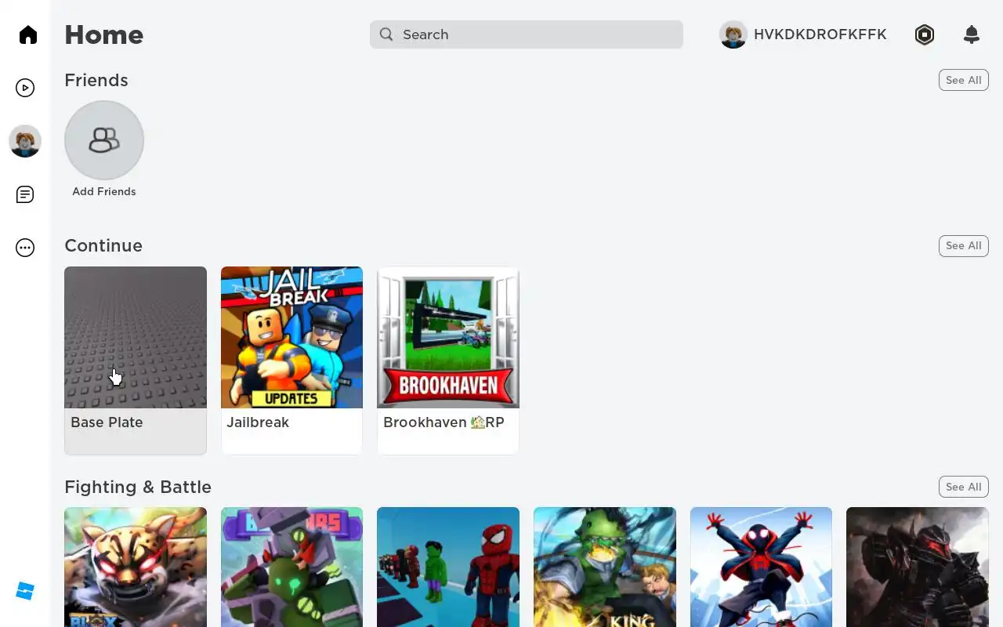Open the Spider-Man and Hulk lineup thumbnail
Image resolution: width=1003 pixels, height=627 pixels.
448,567
